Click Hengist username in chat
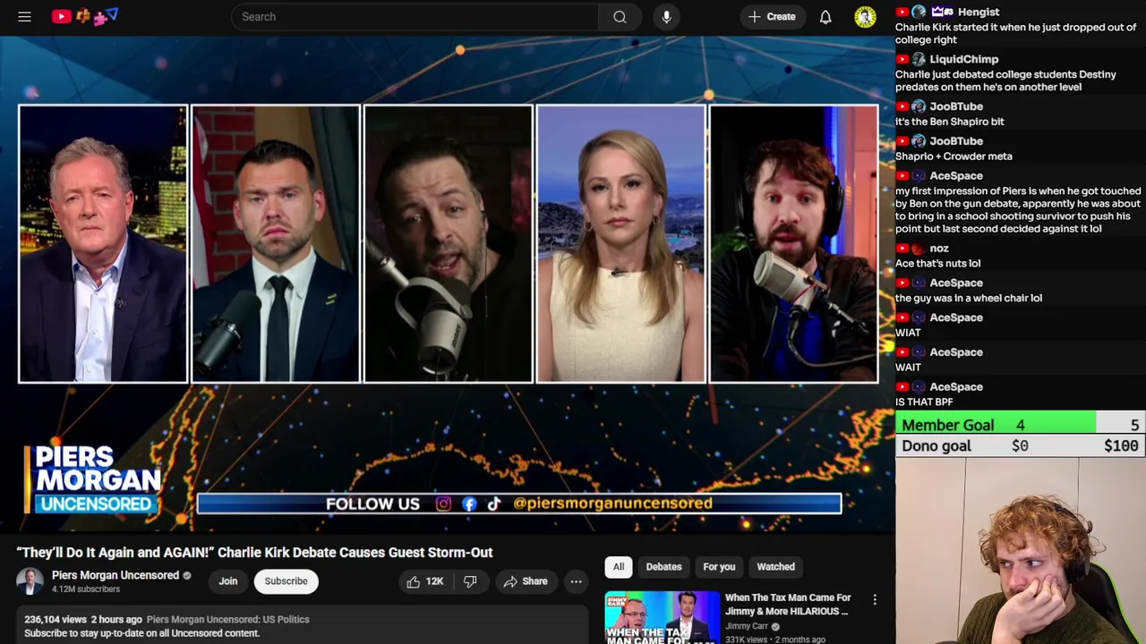This screenshot has width=1146, height=644. coord(978,12)
